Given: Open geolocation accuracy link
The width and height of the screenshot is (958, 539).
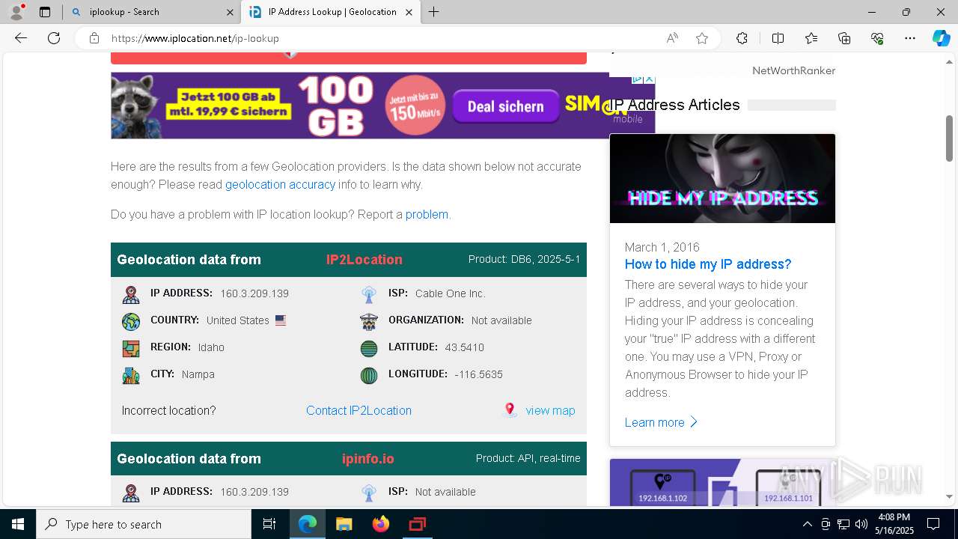Looking at the screenshot, I should tap(280, 184).
